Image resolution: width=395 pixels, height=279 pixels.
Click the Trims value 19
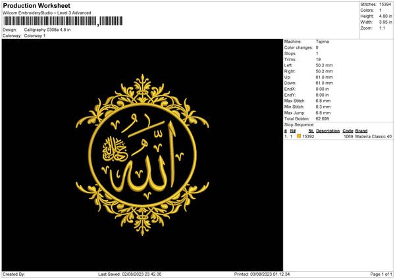pyautogui.click(x=318, y=59)
